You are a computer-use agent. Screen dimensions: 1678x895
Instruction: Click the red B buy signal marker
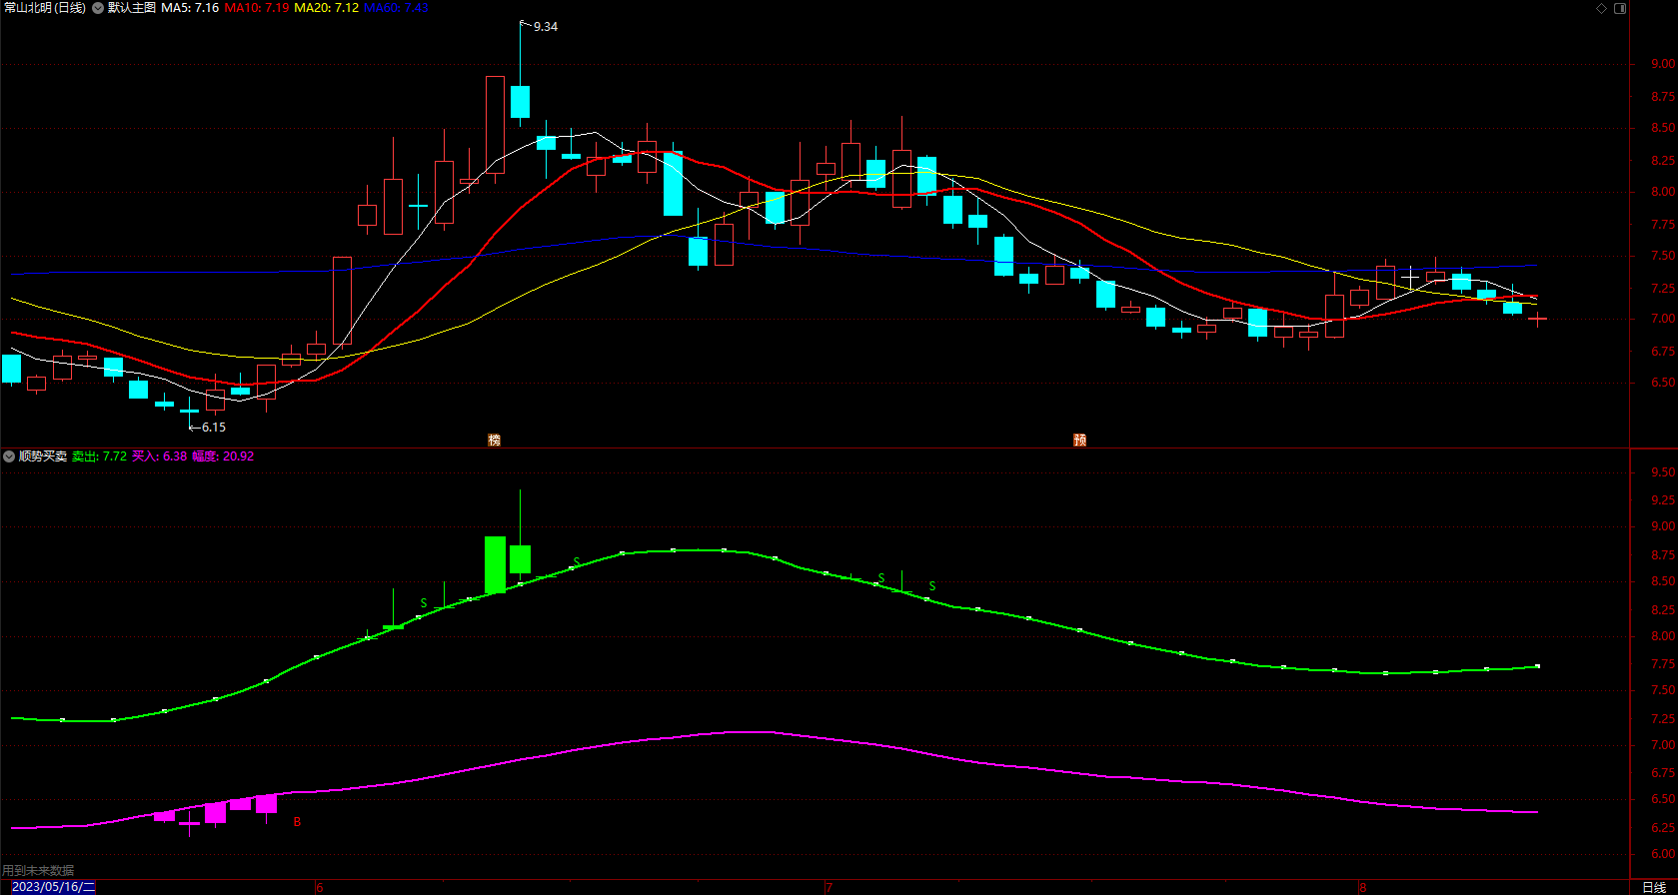tap(297, 822)
